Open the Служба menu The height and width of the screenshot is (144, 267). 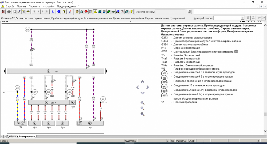[x=10, y=6]
